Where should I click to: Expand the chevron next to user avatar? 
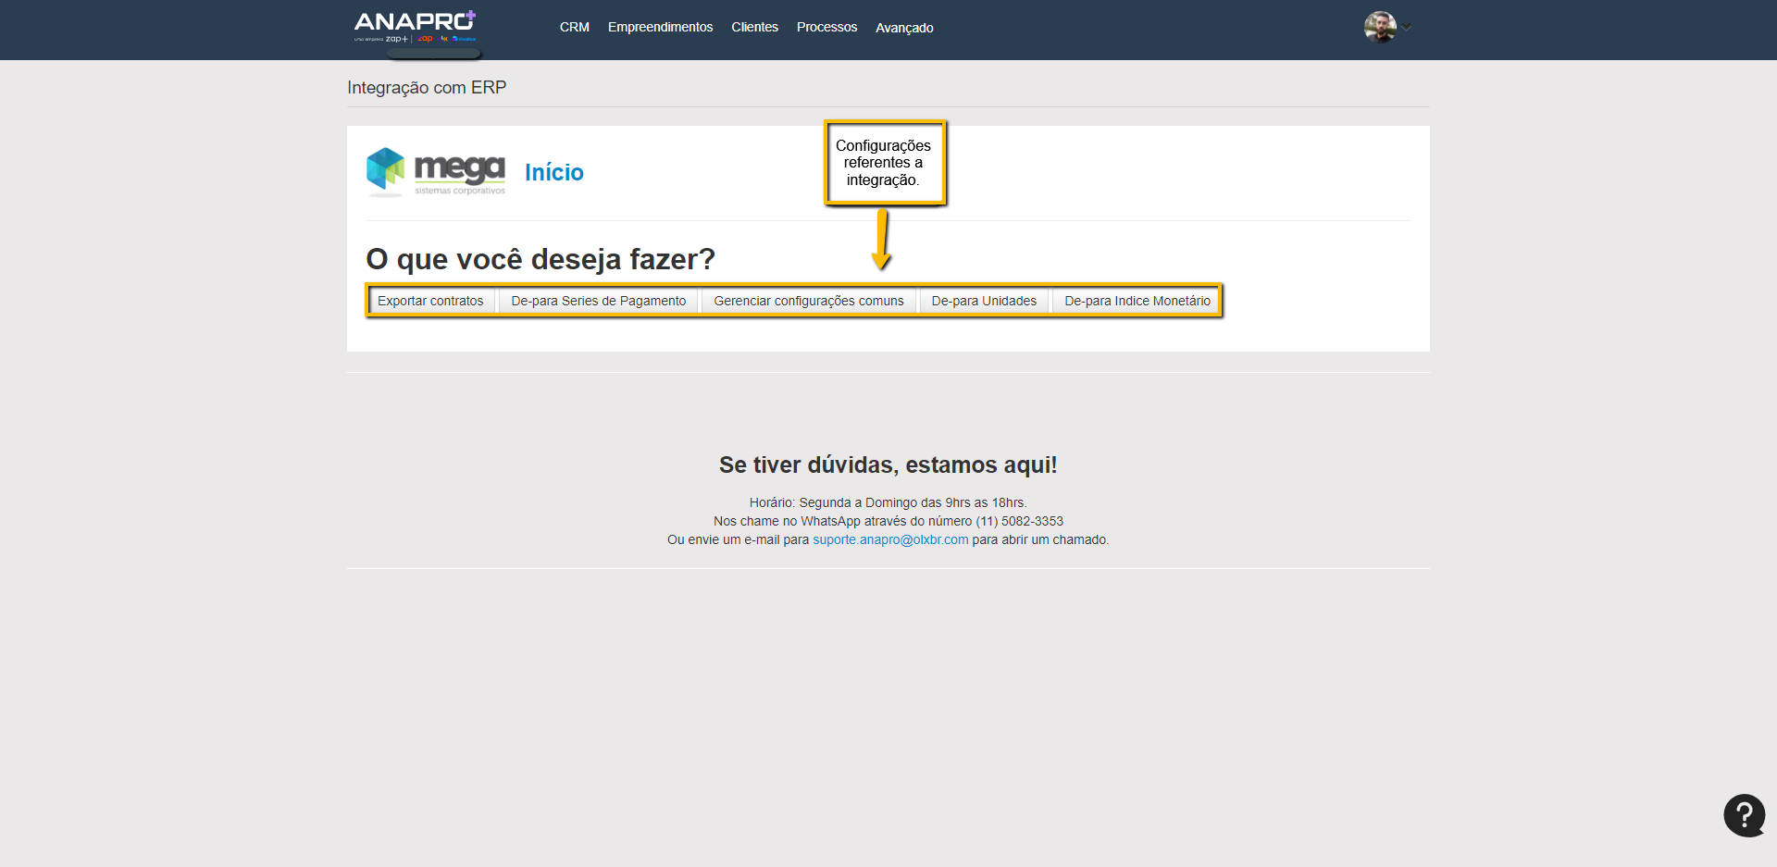1407,27
